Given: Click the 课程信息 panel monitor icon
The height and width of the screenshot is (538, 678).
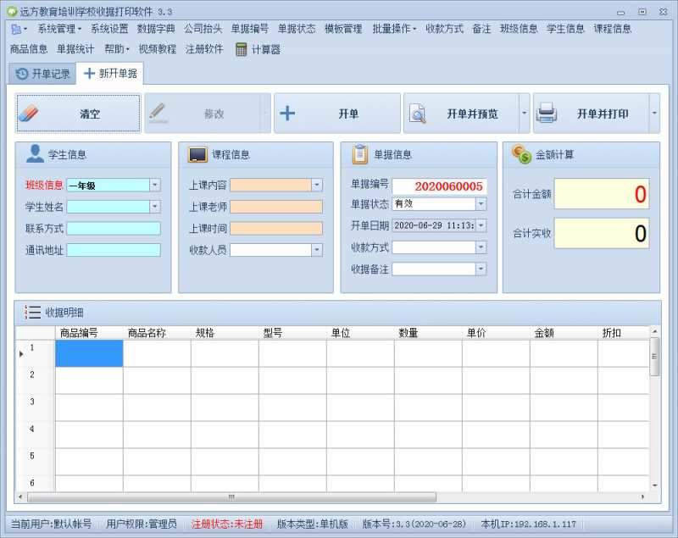Looking at the screenshot, I should coord(197,153).
